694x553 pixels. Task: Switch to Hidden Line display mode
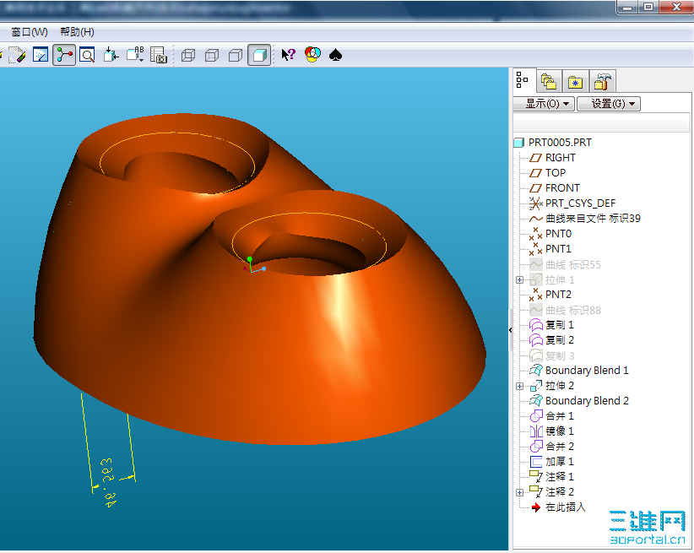click(212, 56)
